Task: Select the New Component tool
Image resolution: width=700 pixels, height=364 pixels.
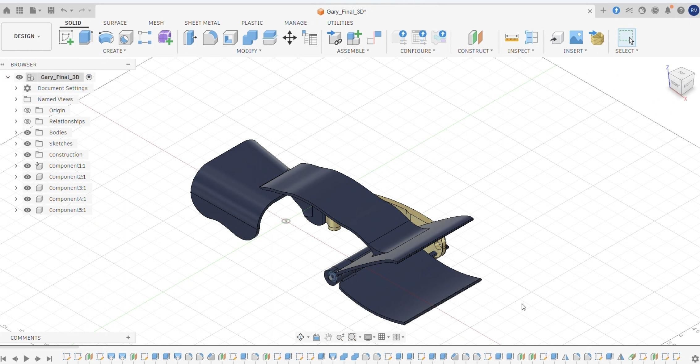Action: point(354,38)
